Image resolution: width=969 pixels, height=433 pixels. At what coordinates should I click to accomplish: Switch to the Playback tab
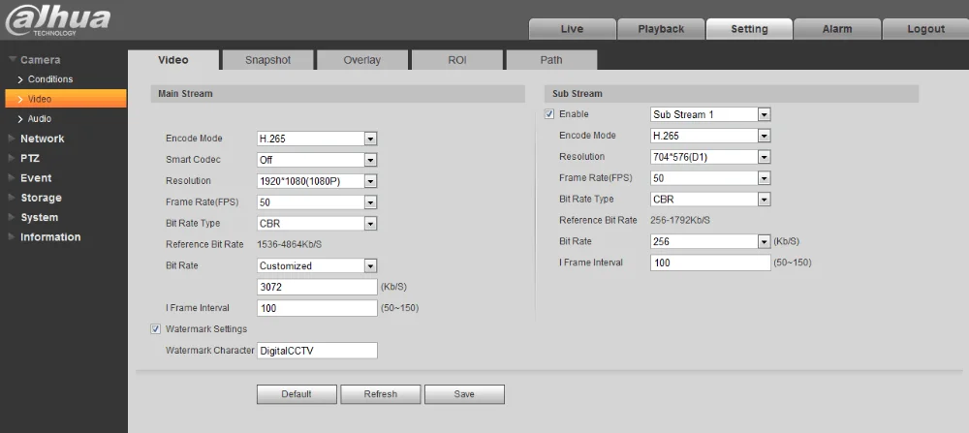coord(661,29)
